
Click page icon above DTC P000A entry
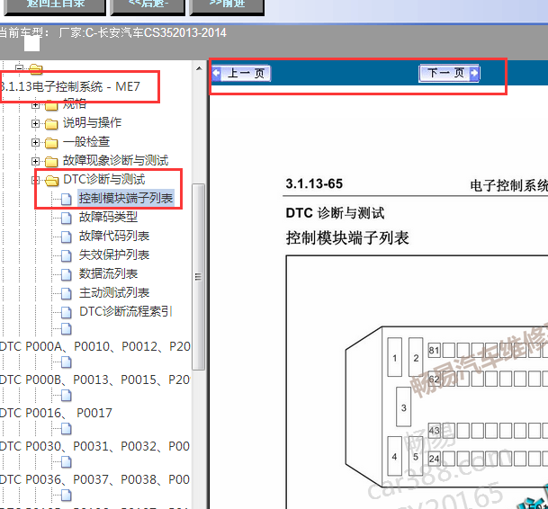pyautogui.click(x=66, y=329)
